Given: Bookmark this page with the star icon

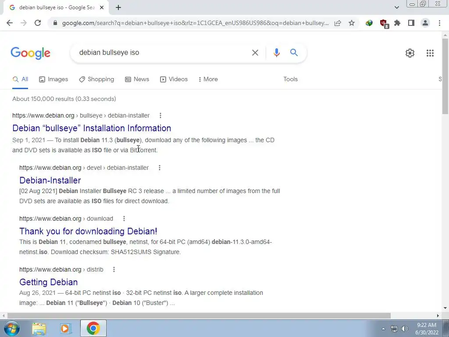Looking at the screenshot, I should tap(352, 23).
